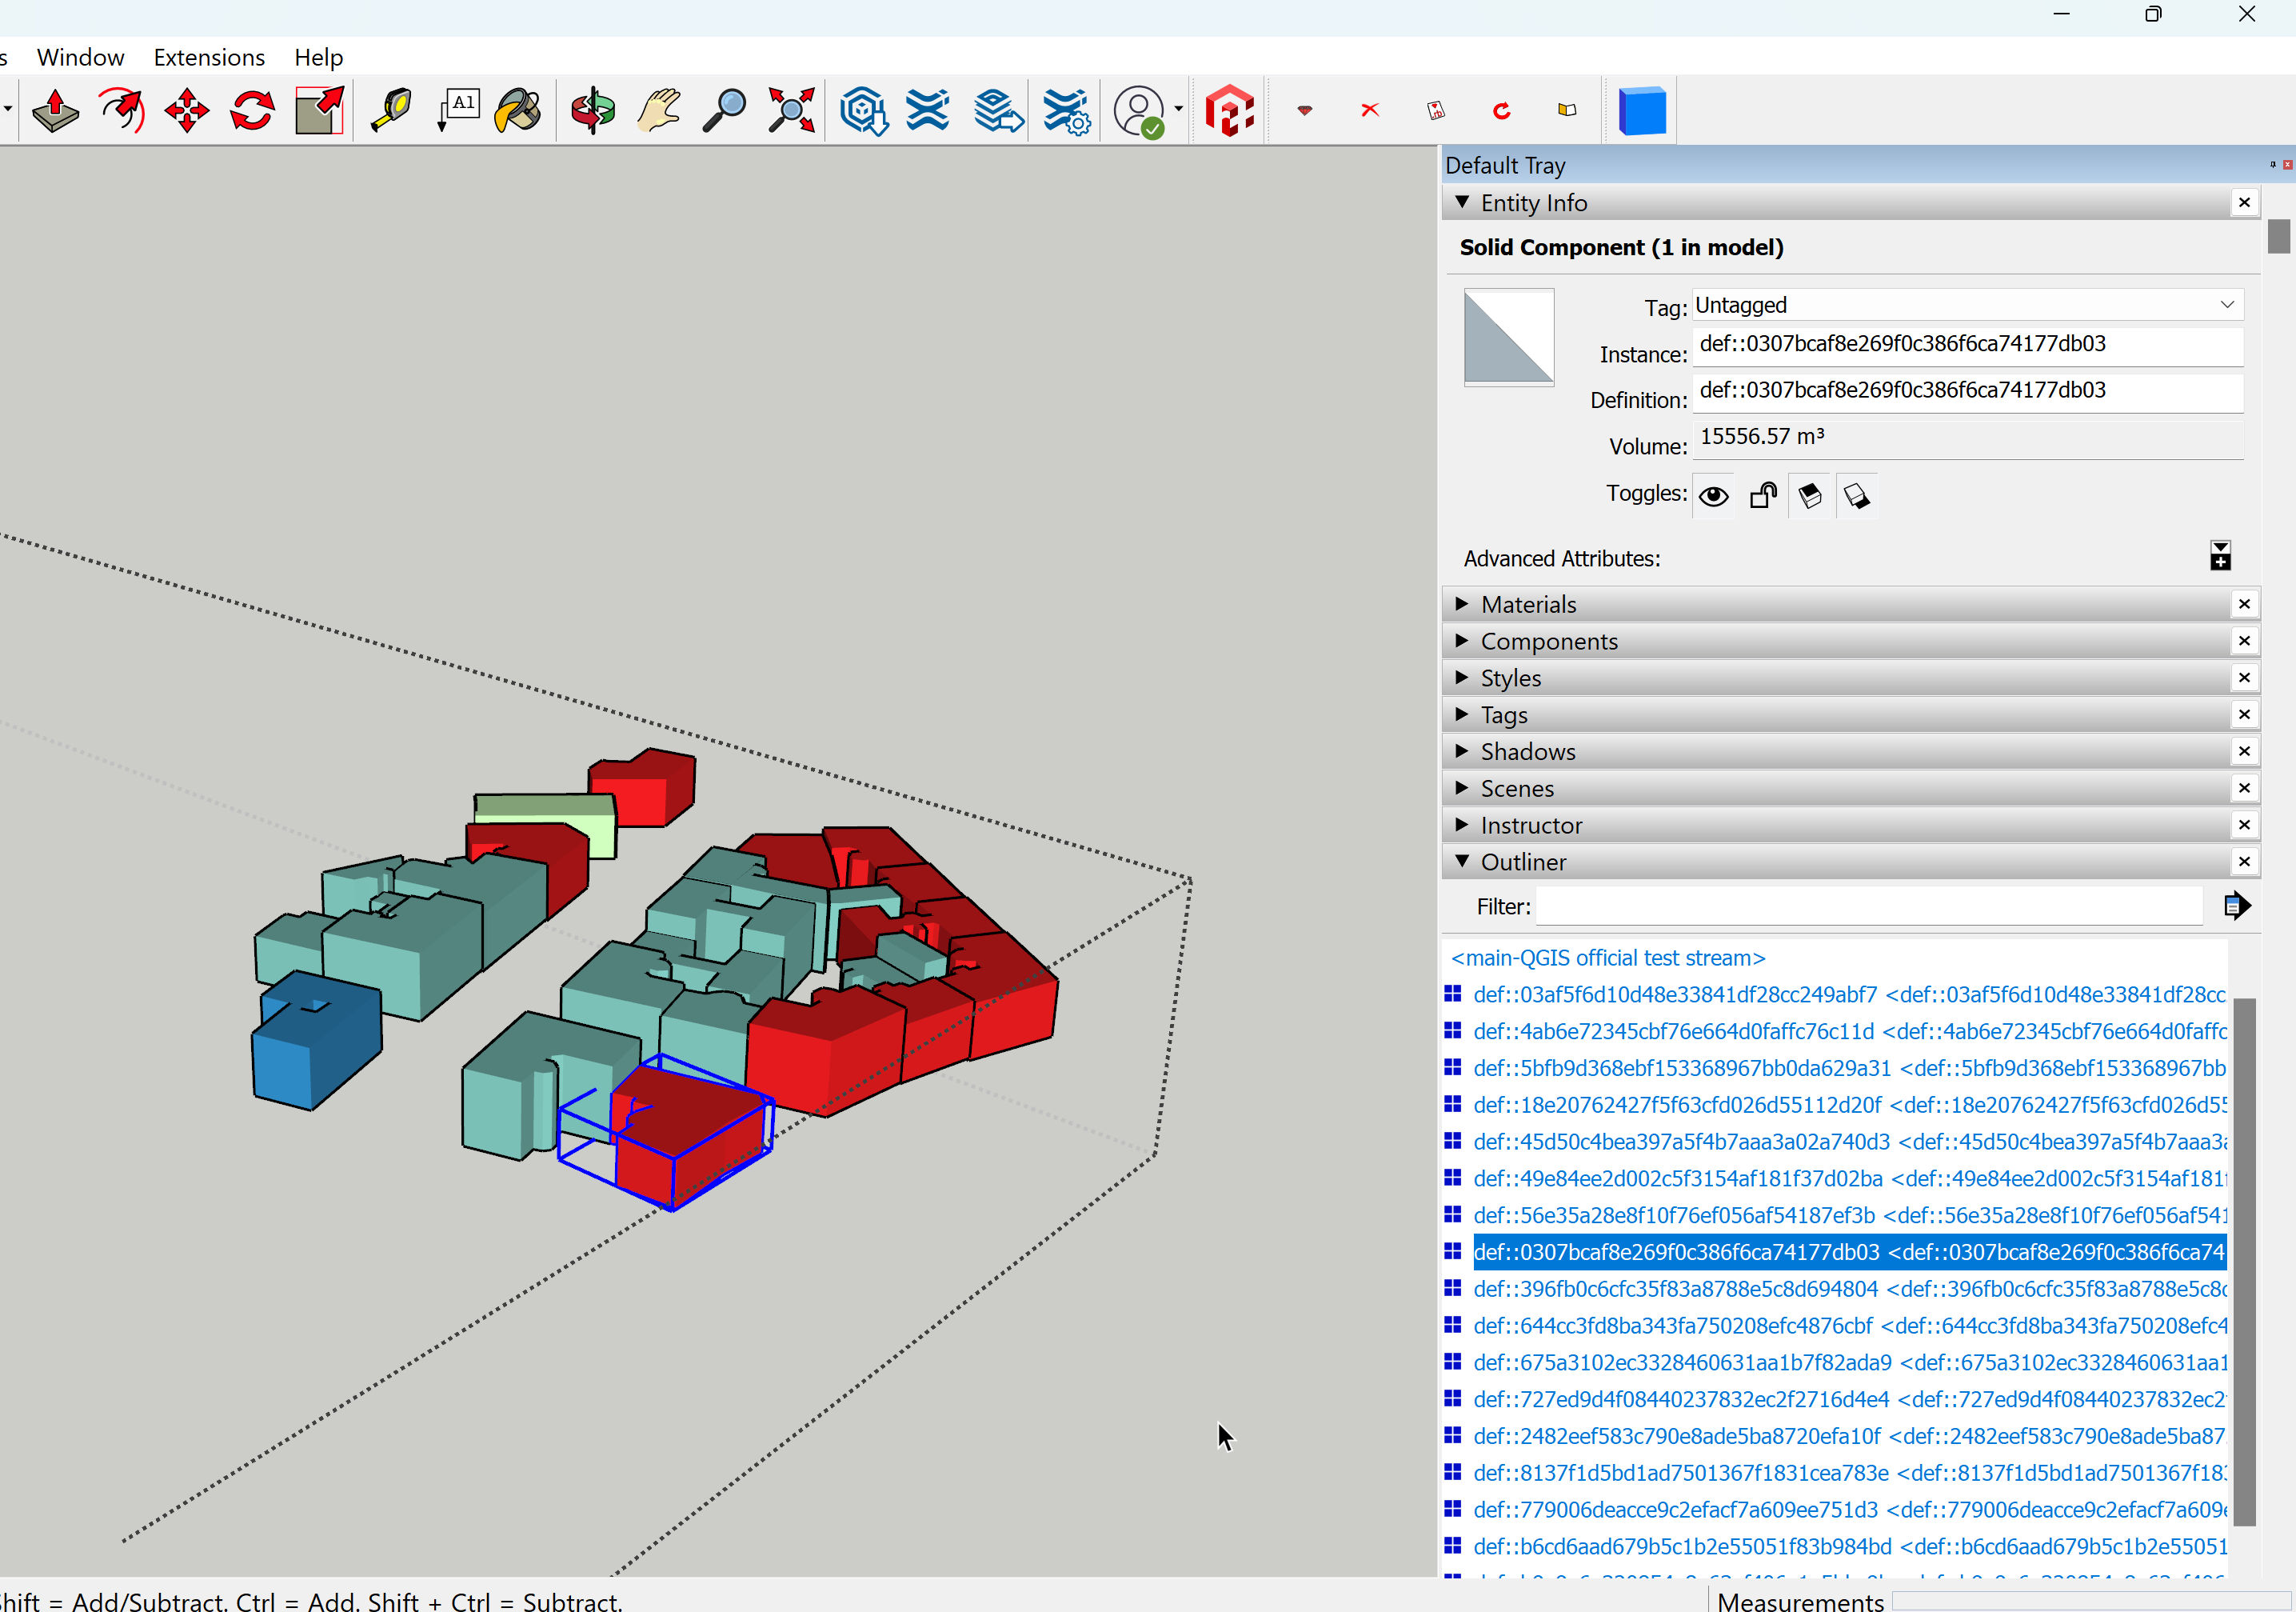Lock the selected component via padlock toggle
Screen dimensions: 2296x1612
1762,495
